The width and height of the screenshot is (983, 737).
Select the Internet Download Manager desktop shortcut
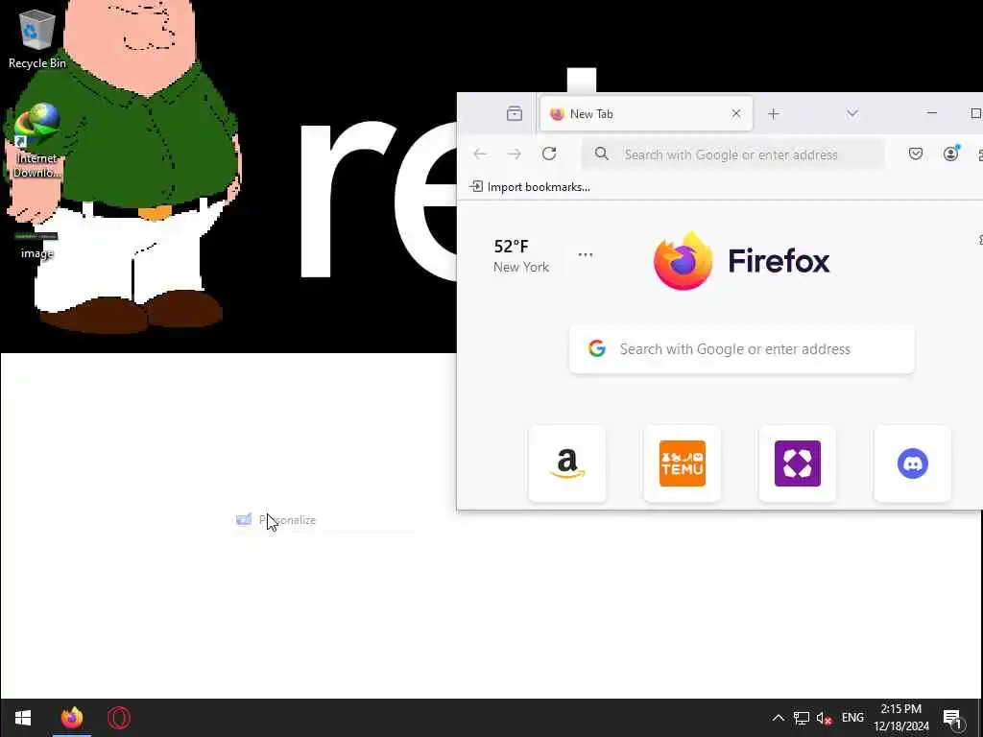(x=36, y=142)
